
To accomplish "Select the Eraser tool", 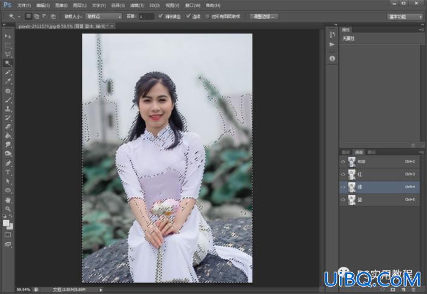I will click(8, 126).
